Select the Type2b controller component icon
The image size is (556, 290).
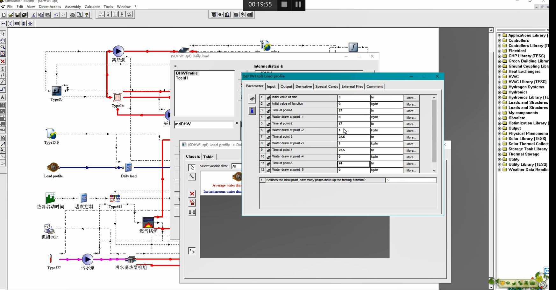(57, 91)
